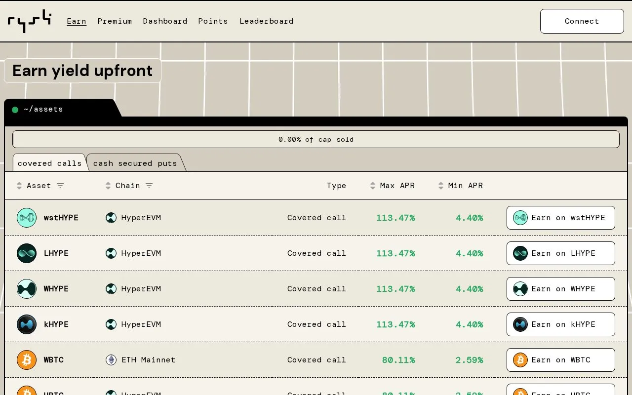Click the ETH Mainnet chain icon in WBTC row

pos(111,360)
